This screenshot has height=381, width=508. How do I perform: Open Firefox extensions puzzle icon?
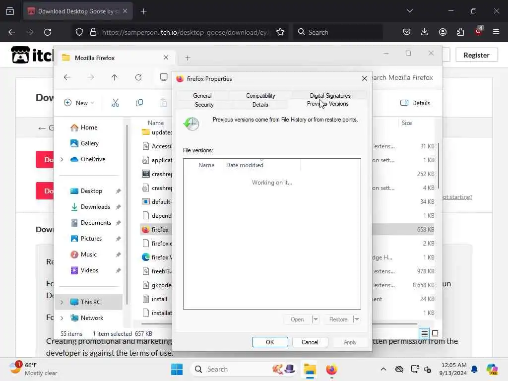coord(460,32)
